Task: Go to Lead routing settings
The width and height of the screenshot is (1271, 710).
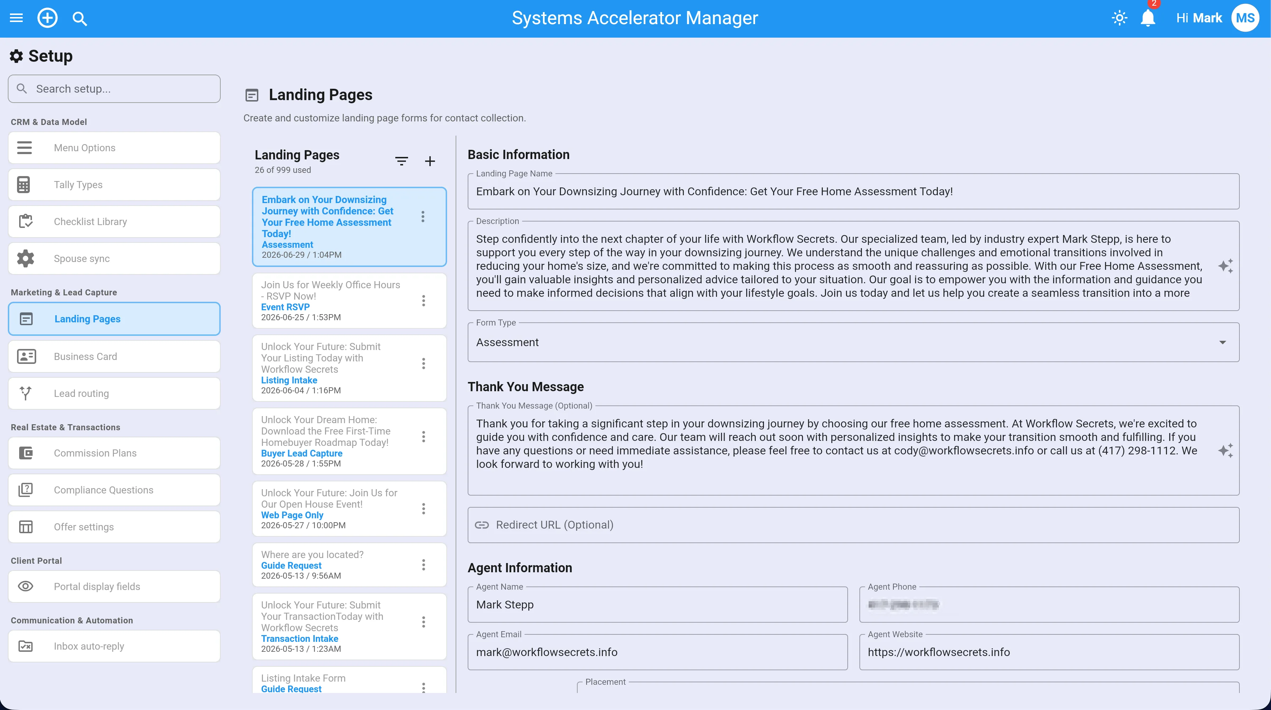Action: click(114, 393)
